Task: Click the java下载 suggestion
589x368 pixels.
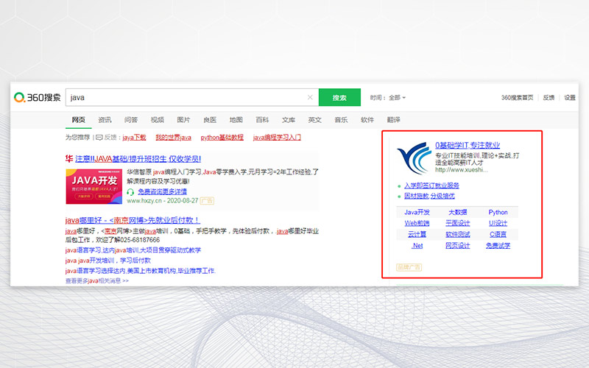Action: (x=134, y=138)
